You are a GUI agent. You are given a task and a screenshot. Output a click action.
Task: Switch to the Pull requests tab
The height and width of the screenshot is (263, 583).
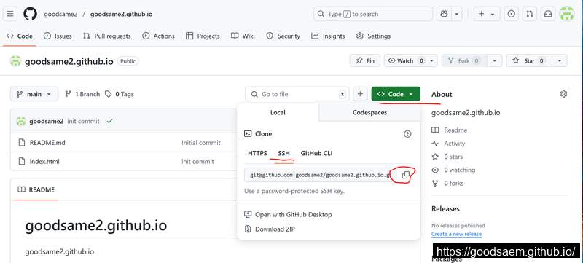click(x=106, y=36)
